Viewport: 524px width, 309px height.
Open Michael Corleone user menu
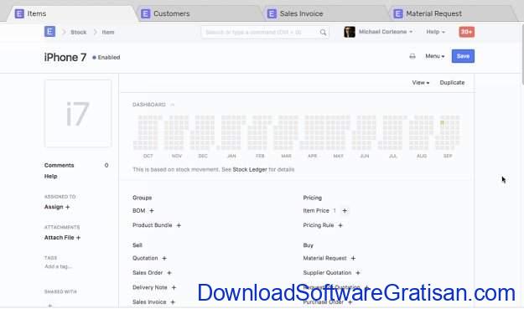pos(386,32)
